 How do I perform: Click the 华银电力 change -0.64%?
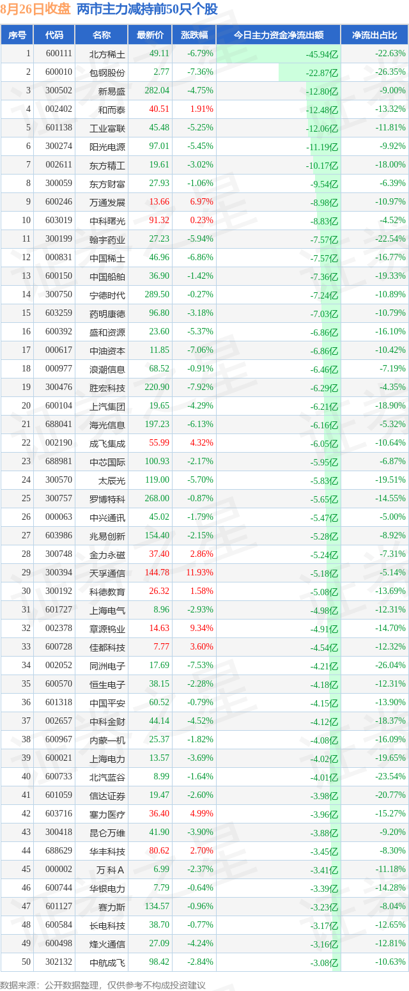point(201,887)
